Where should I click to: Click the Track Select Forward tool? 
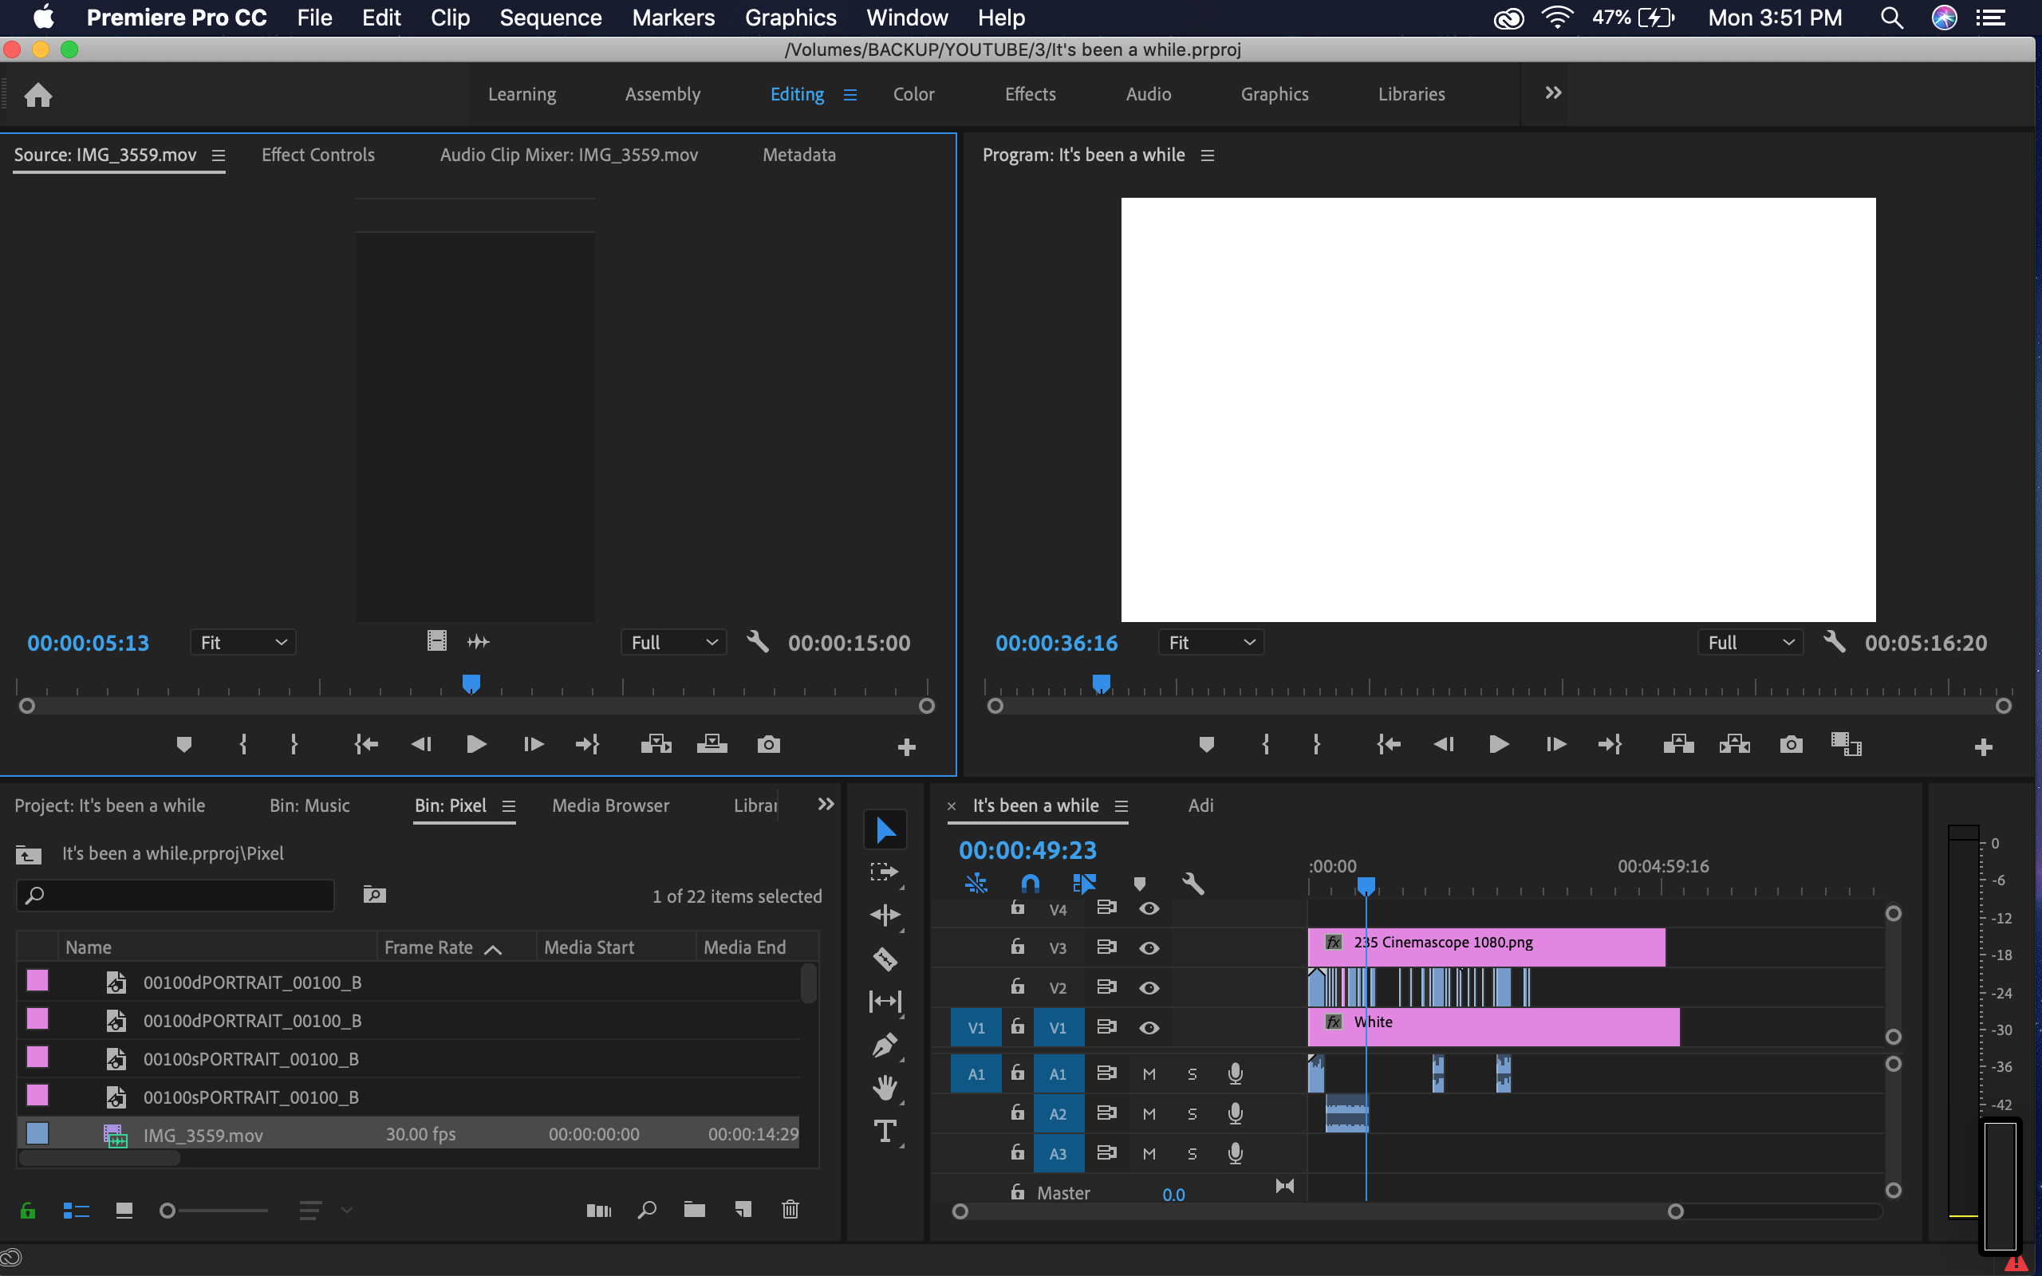pyautogui.click(x=882, y=870)
